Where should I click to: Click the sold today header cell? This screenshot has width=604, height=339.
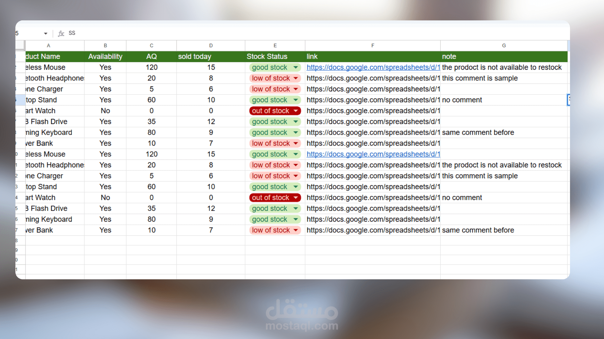click(x=211, y=56)
